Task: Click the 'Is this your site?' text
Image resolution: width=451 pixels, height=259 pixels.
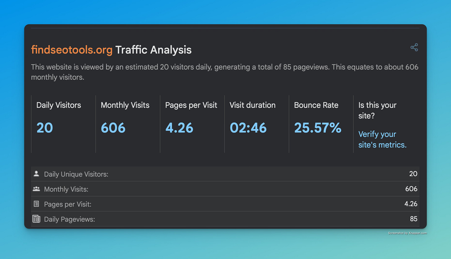Action: click(x=377, y=110)
